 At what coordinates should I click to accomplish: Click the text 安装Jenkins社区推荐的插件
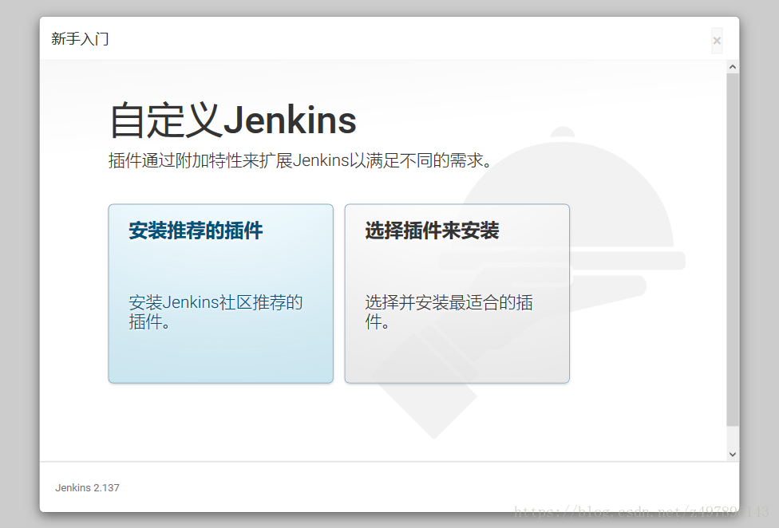coord(216,312)
